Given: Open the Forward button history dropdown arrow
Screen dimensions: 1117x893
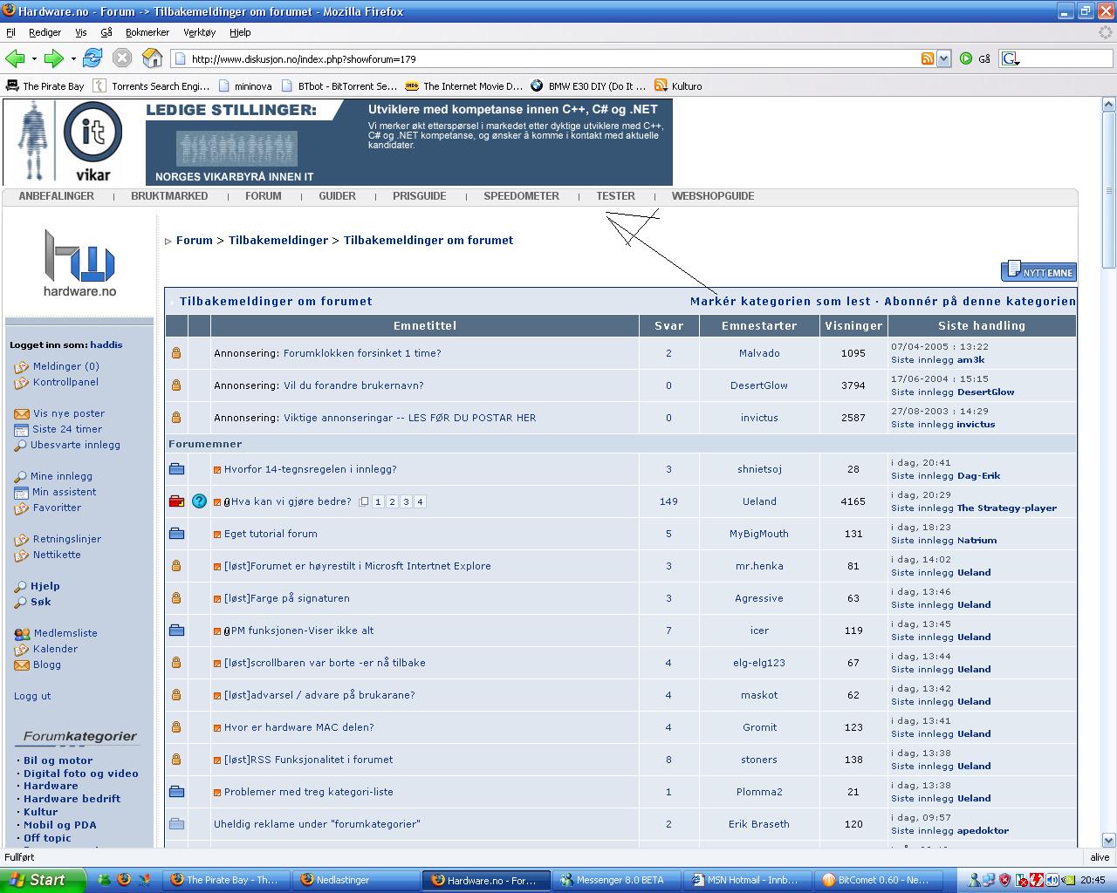Looking at the screenshot, I should [73, 59].
